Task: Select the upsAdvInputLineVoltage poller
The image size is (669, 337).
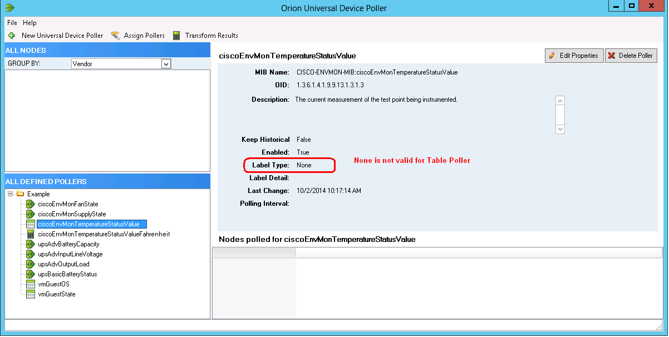Action: pos(70,254)
